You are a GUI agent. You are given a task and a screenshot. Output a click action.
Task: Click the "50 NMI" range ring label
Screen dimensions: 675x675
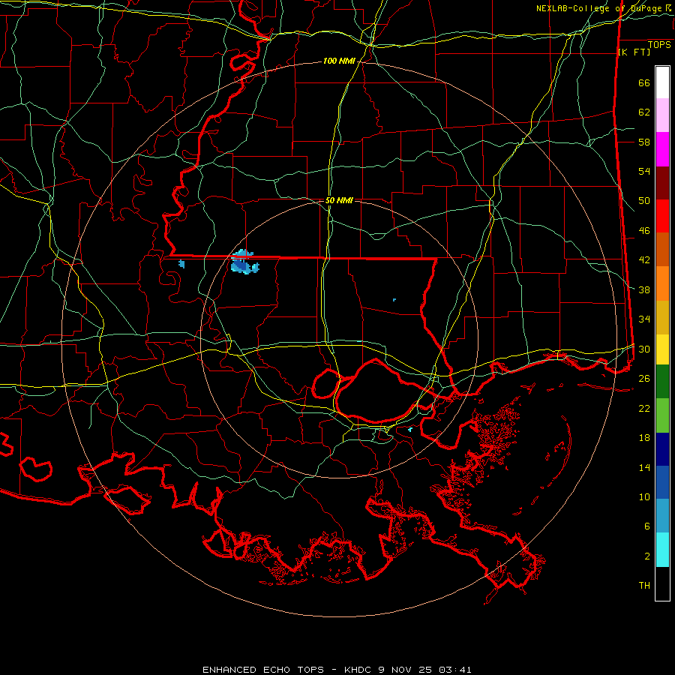point(339,200)
